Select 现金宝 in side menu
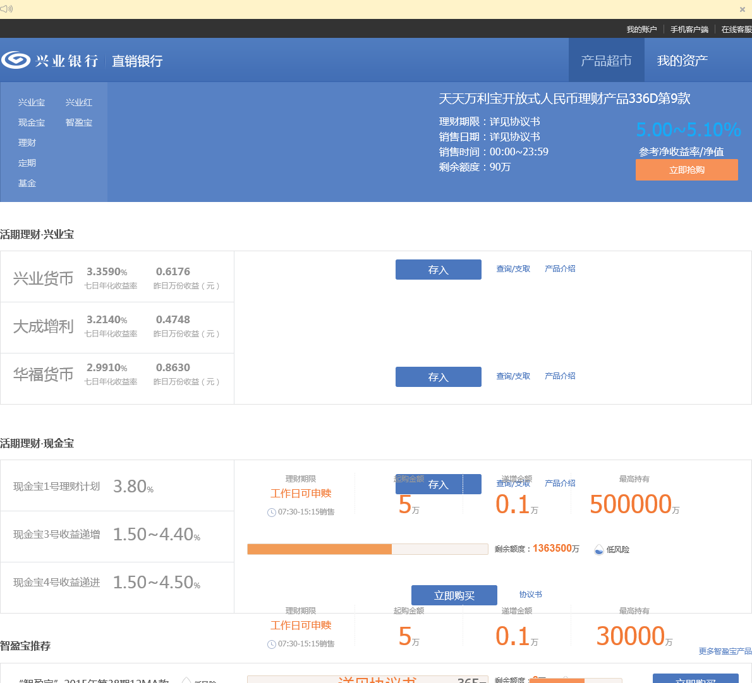 [x=32, y=122]
